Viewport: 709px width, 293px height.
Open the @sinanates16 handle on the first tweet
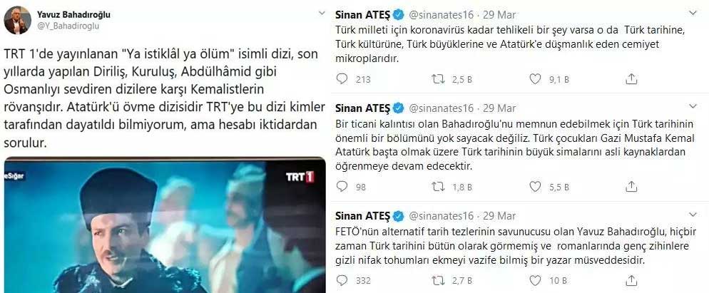(x=441, y=14)
